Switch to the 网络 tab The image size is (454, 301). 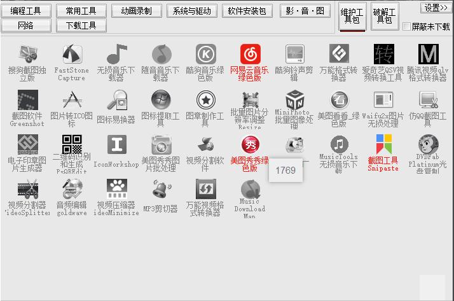tap(26, 25)
